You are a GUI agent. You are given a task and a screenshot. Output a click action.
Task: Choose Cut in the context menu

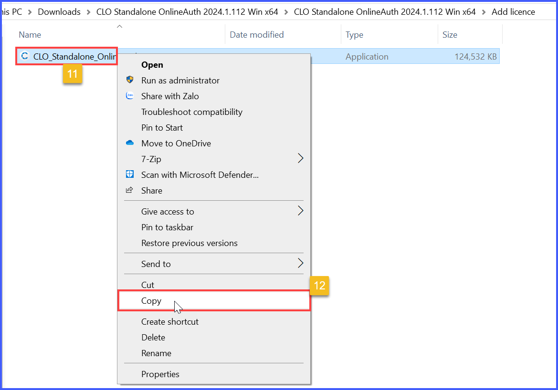pyautogui.click(x=147, y=285)
